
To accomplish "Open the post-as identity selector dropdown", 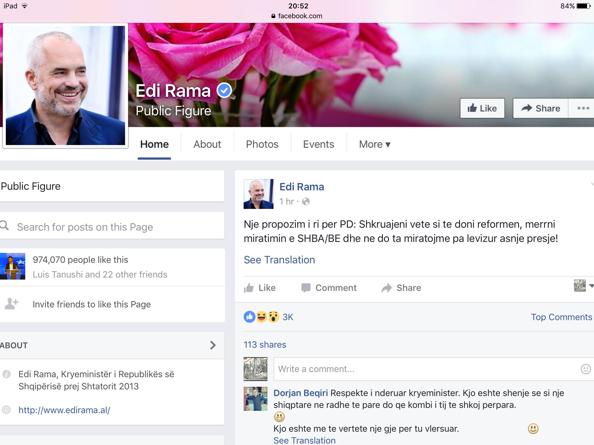I will [x=584, y=286].
